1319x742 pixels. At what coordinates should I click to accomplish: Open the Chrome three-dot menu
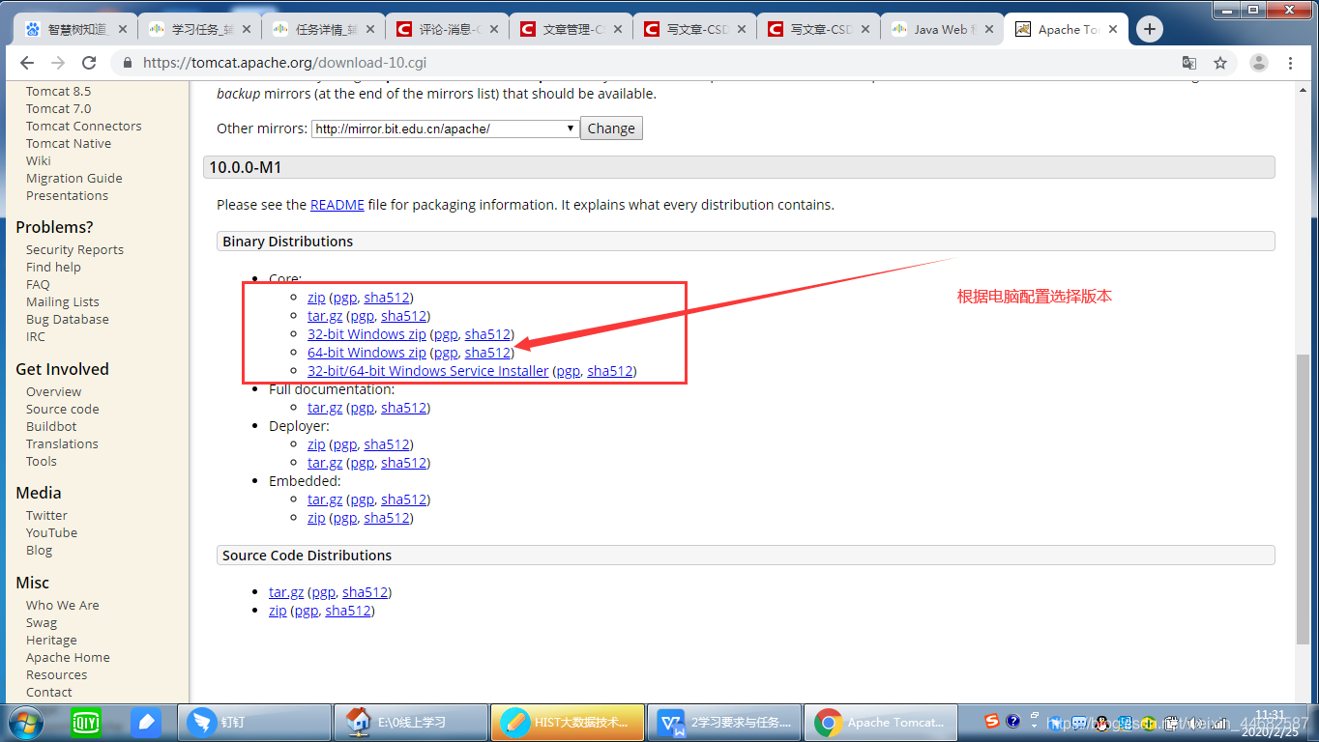1291,63
